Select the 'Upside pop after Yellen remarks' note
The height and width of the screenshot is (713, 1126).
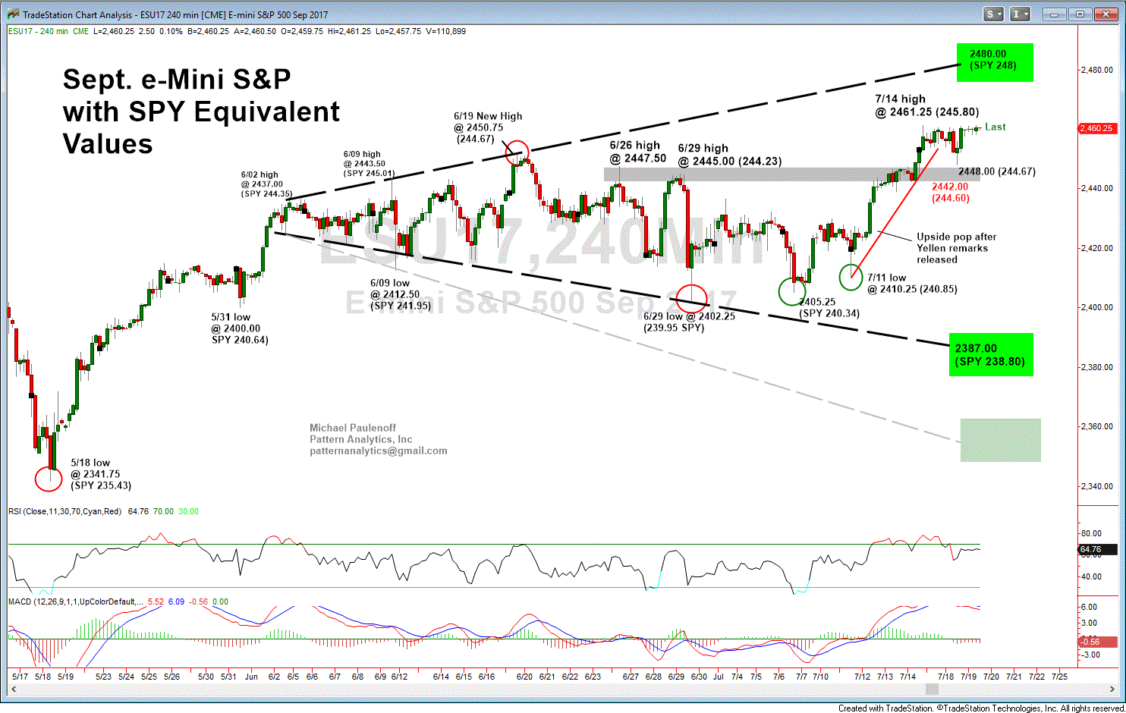956,248
